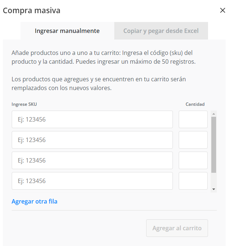Click the Ingrese SKU column label
This screenshot has width=230, height=246.
click(x=24, y=104)
